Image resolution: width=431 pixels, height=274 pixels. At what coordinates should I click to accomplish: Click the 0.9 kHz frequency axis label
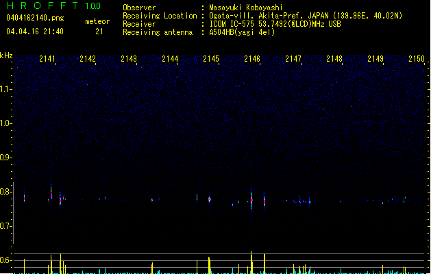tap(5, 158)
